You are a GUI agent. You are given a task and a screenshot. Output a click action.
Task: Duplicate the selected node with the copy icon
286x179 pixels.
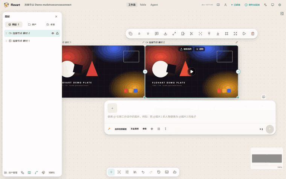point(131,33)
